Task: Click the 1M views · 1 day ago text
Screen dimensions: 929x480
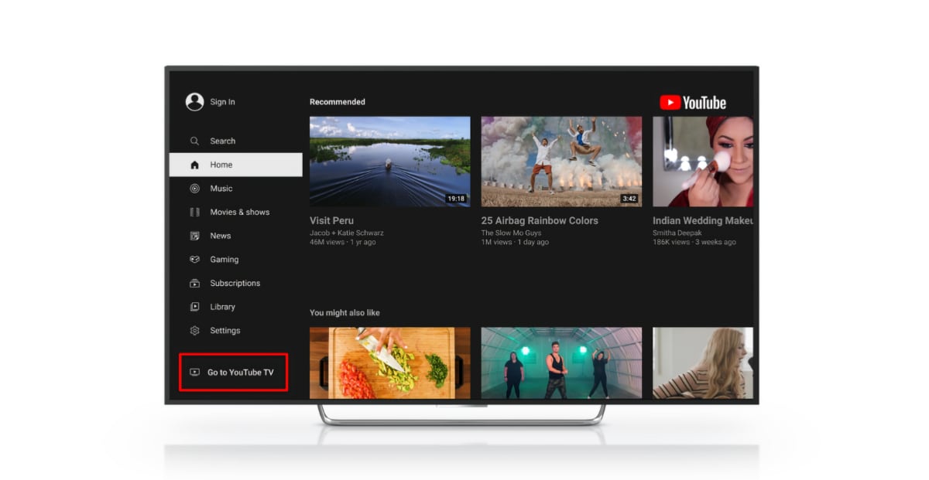Action: [x=515, y=242]
